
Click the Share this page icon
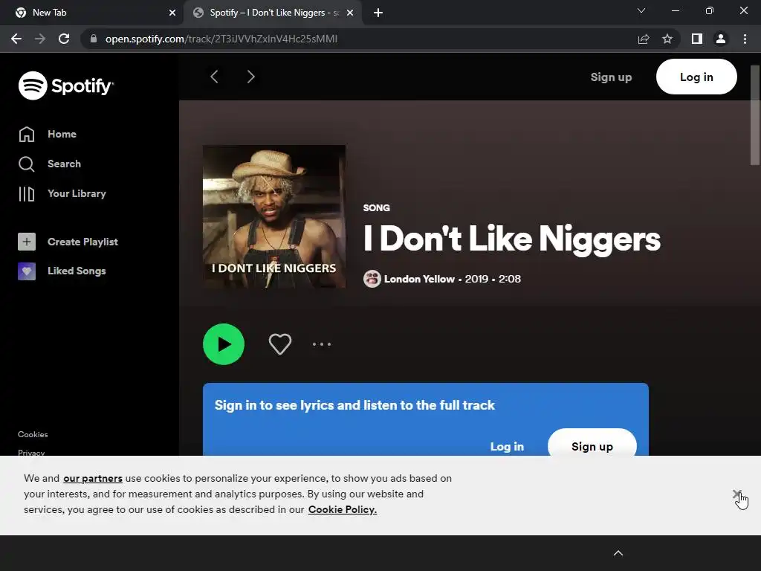pos(644,39)
